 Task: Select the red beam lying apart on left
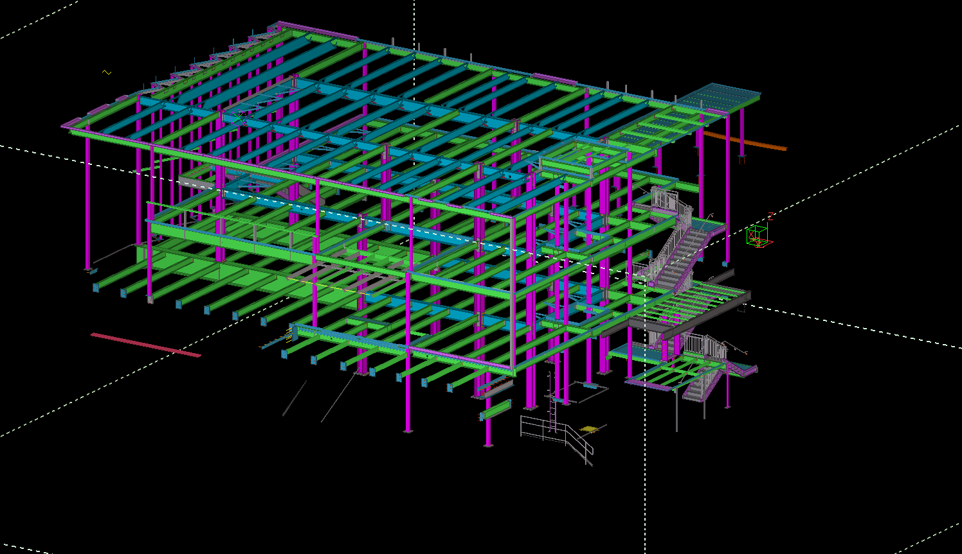[145, 345]
